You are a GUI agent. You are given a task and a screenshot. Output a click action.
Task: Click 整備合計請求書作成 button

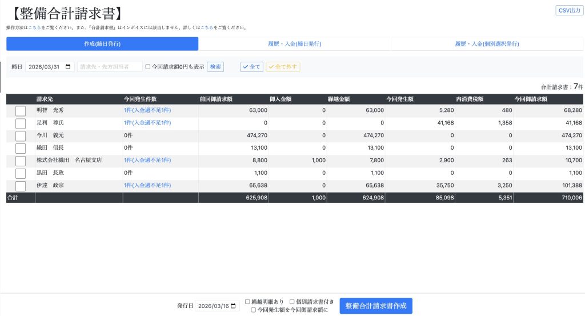376,306
